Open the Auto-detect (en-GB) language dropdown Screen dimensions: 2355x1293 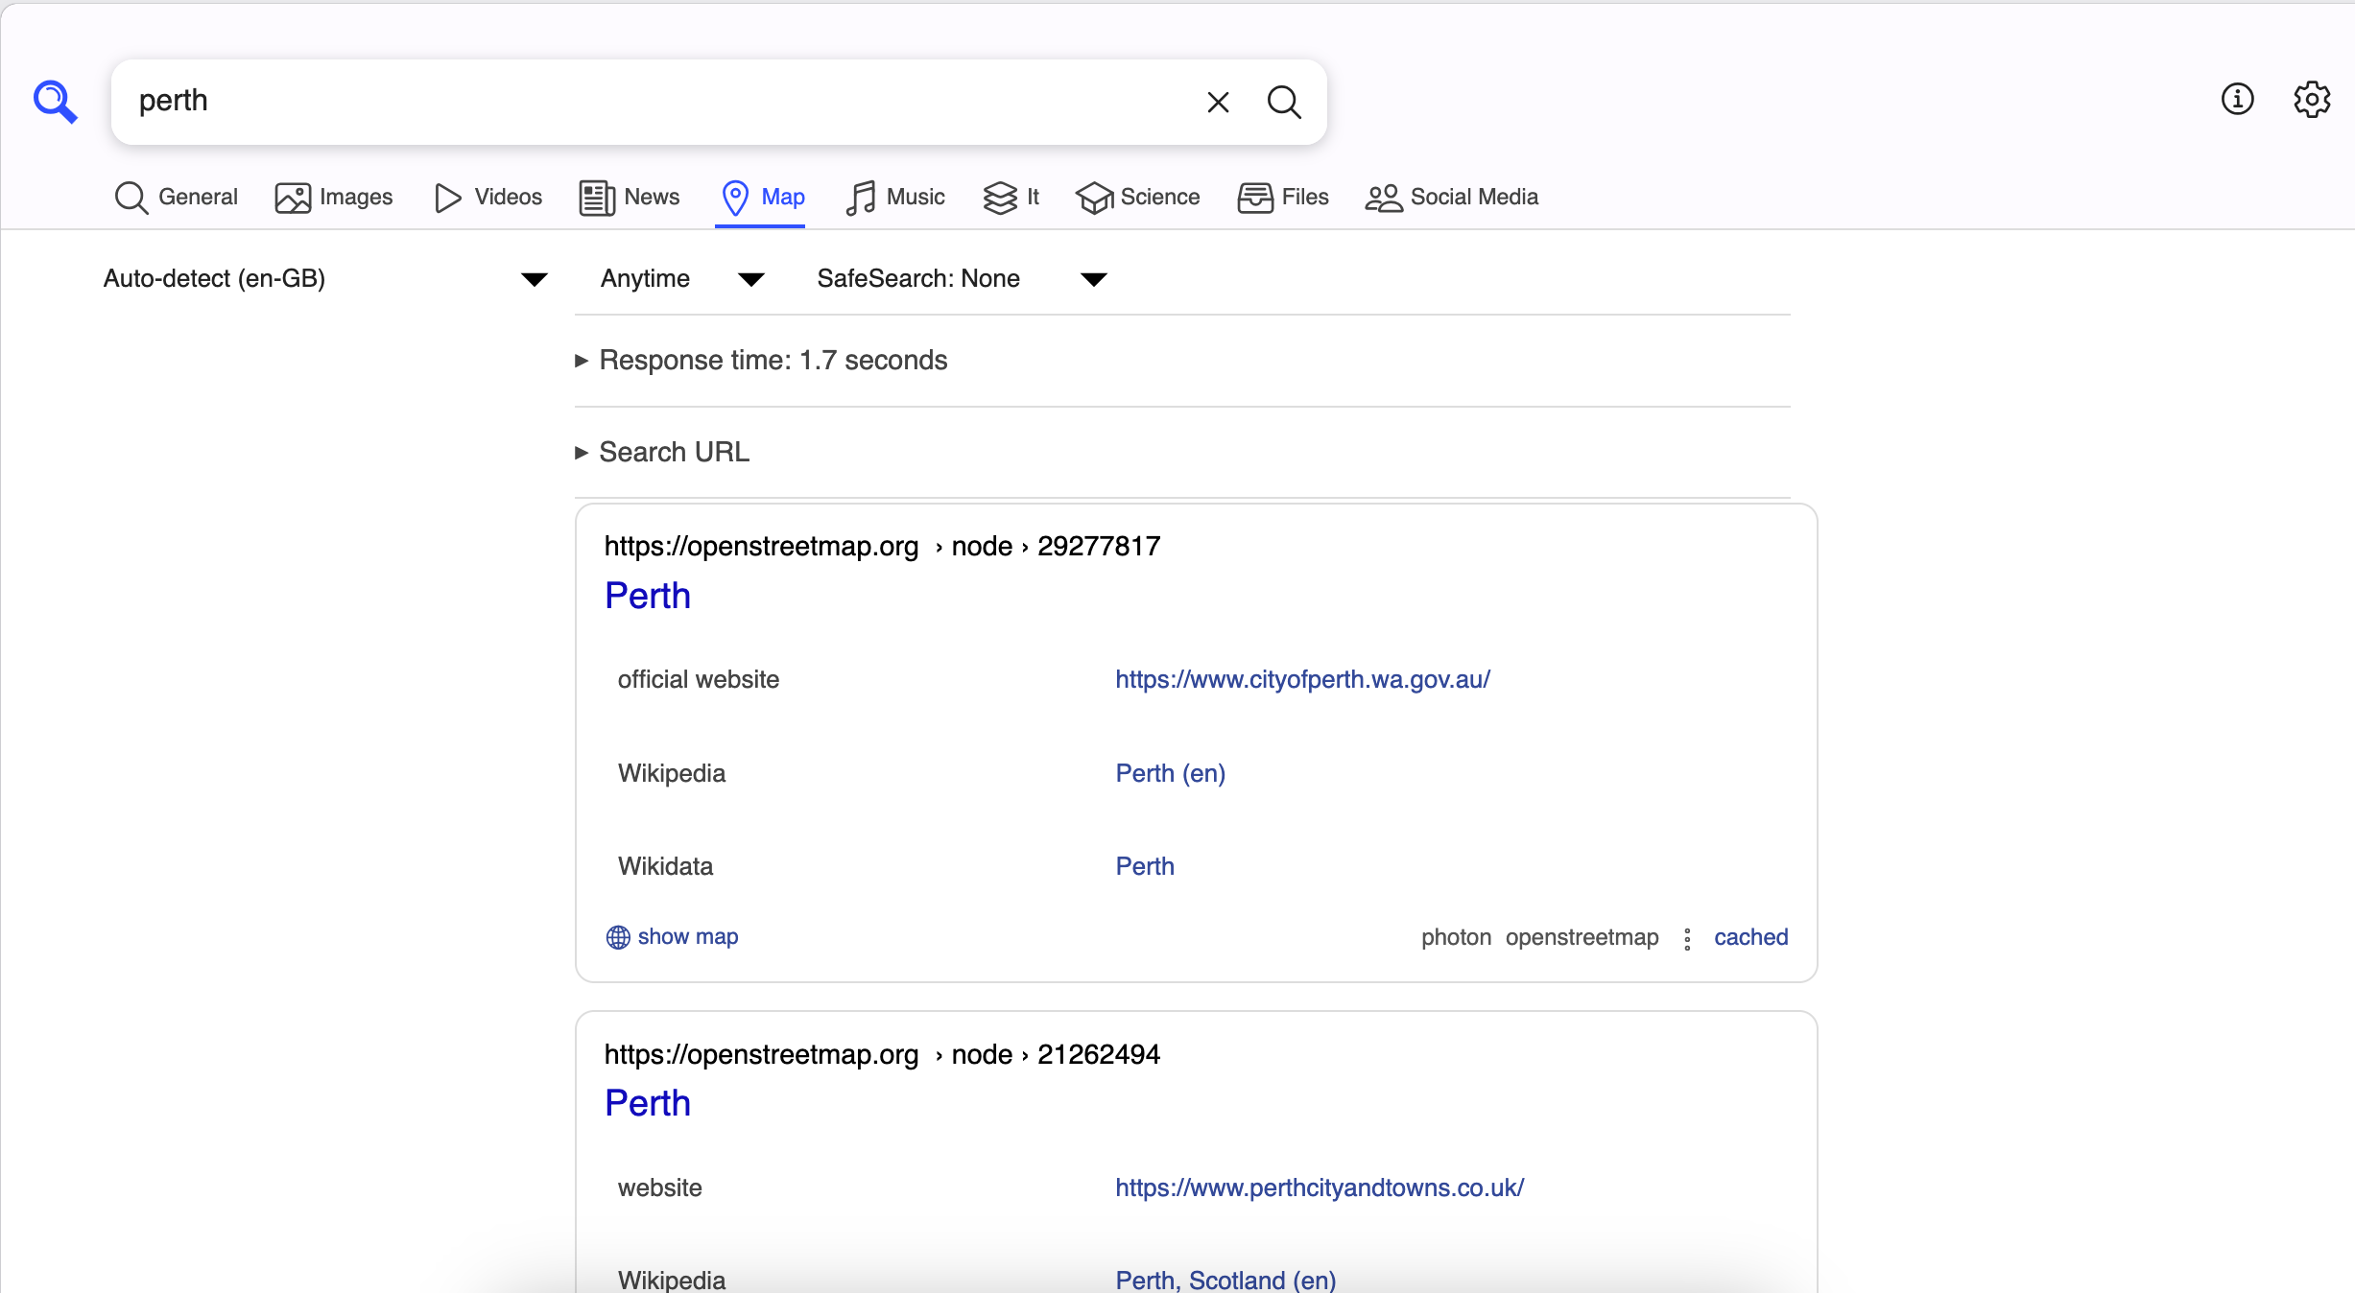(x=325, y=278)
